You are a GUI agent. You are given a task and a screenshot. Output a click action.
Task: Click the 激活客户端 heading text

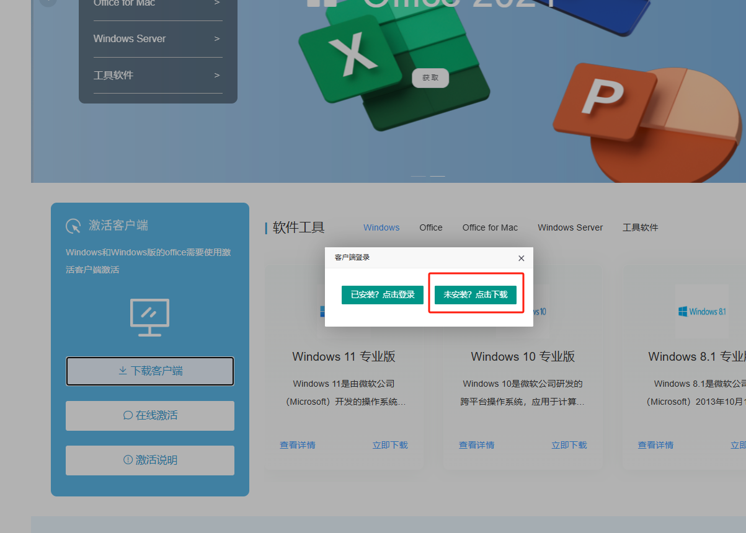pyautogui.click(x=118, y=226)
